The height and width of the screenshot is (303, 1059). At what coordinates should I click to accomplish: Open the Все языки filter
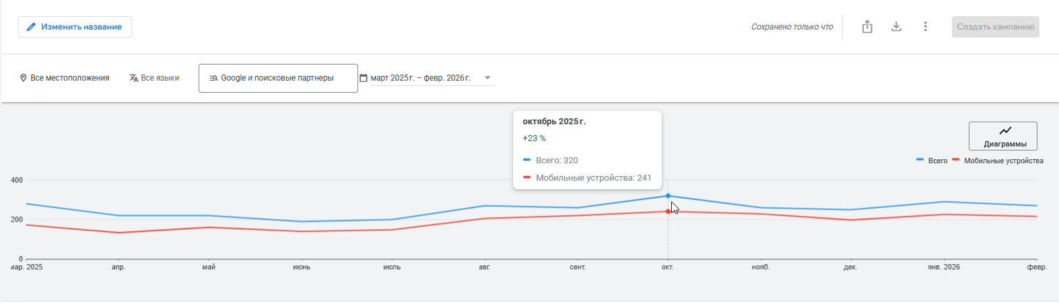coord(160,78)
